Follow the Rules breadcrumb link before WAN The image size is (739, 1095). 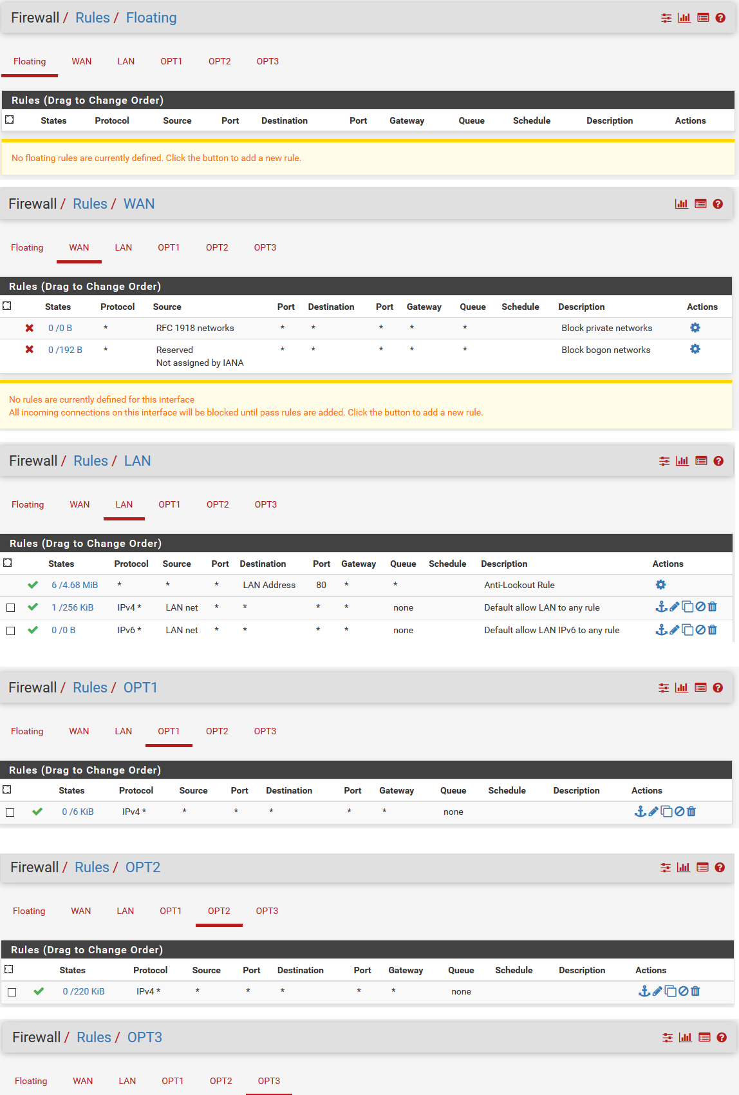pyautogui.click(x=90, y=204)
